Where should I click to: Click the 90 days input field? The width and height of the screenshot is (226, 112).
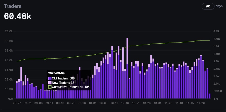pos(208,6)
